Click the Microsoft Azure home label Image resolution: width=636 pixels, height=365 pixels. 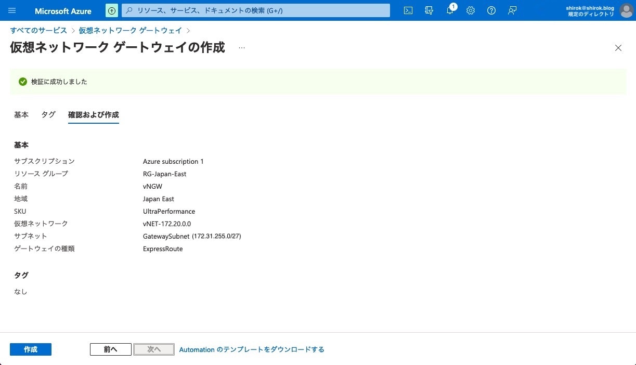pyautogui.click(x=63, y=11)
